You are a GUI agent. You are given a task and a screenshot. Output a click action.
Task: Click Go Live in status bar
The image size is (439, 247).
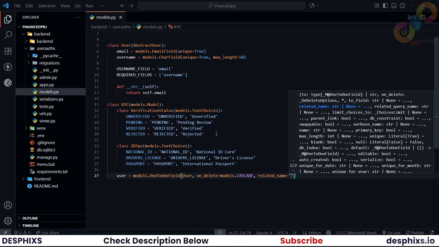pyautogui.click(x=391, y=233)
